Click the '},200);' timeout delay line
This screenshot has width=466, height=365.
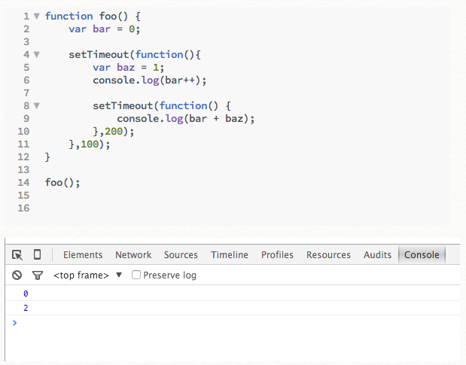pyautogui.click(x=114, y=132)
